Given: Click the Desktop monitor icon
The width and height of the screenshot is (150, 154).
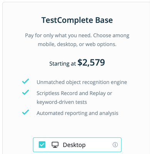Looking at the screenshot, I should 55,145.
